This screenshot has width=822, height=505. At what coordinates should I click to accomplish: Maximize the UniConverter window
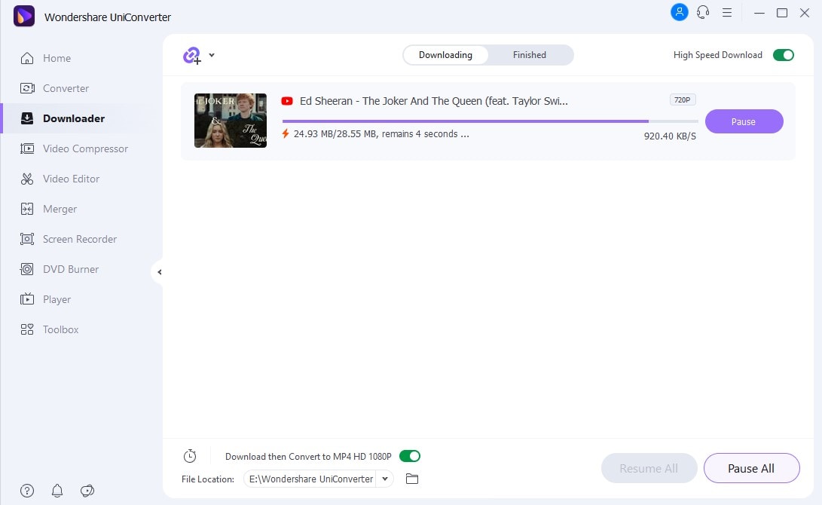pyautogui.click(x=781, y=13)
